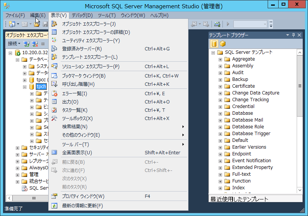Click the Analysis Services templates cube icon
Viewport: 308px width, 216px height.
tap(222, 44)
